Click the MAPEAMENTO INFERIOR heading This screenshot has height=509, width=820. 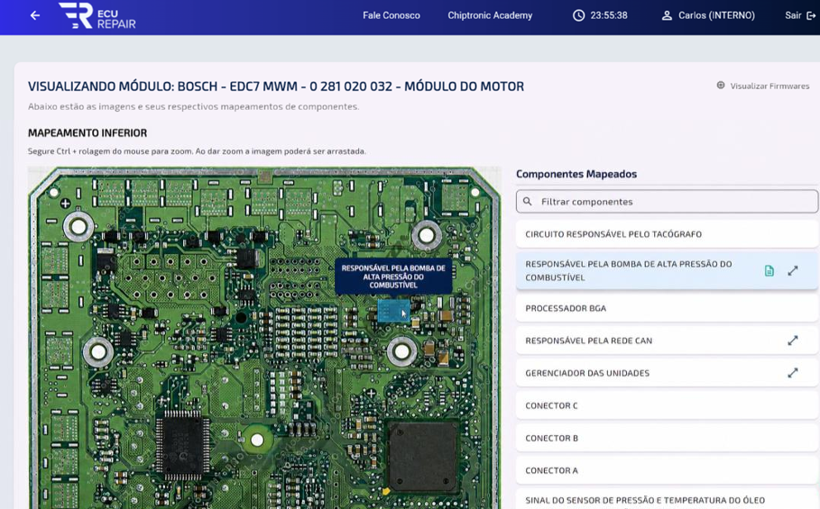point(88,133)
